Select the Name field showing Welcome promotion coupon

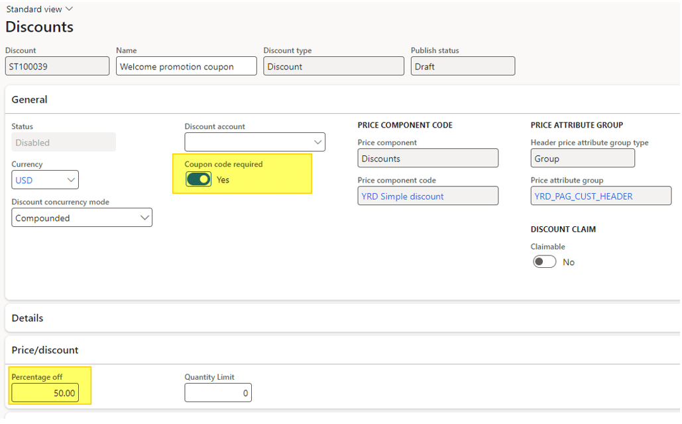point(186,65)
